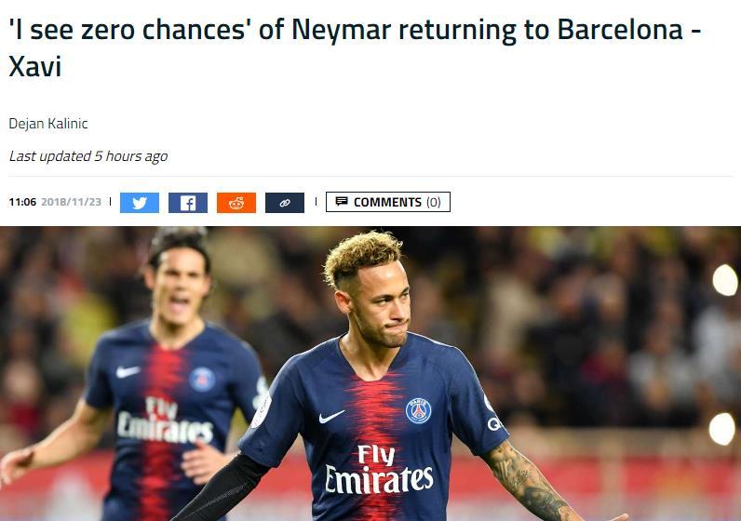Image resolution: width=741 pixels, height=521 pixels.
Task: Click the Nike swoosh on Neymar's jersey
Action: tap(331, 417)
